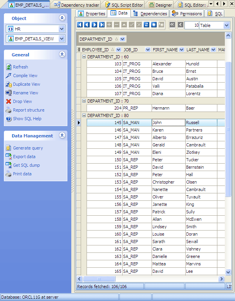
Task: Click the Export data icon
Action: click(x=9, y=157)
